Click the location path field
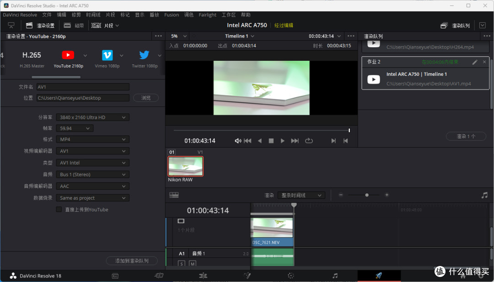494x282 pixels. 83,98
